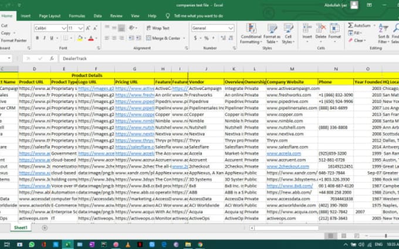Toggle center text alignment icon
Image resolution: width=399 pixels, height=249 pixels.
[x=114, y=38]
